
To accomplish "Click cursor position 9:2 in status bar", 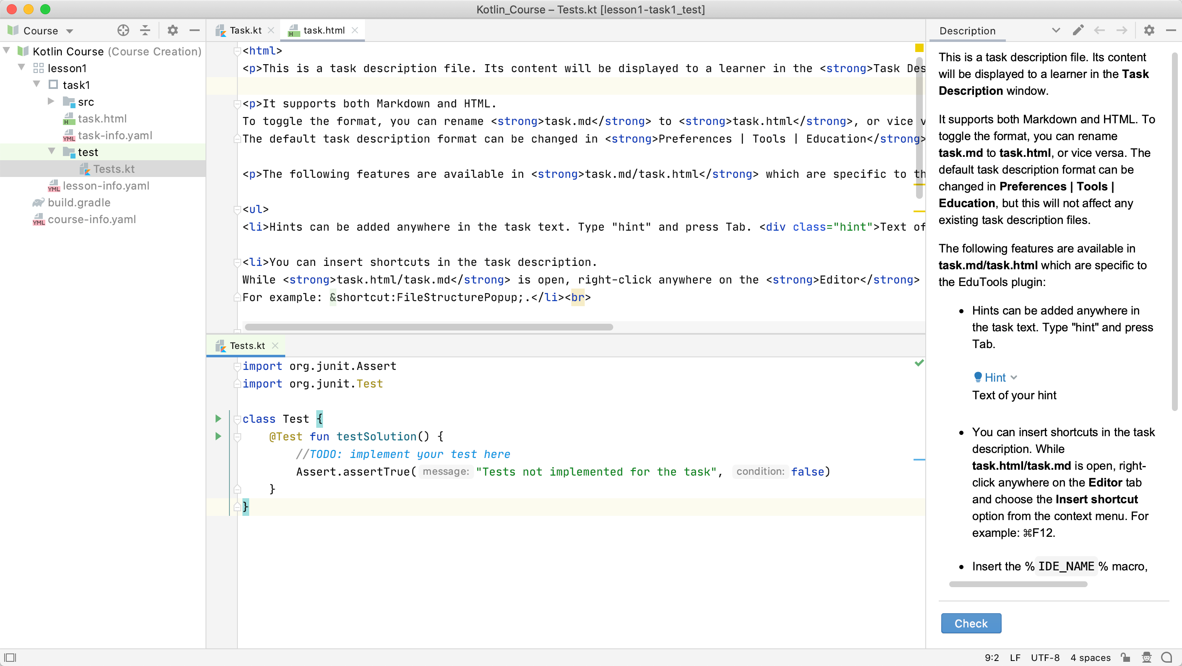I will point(992,658).
